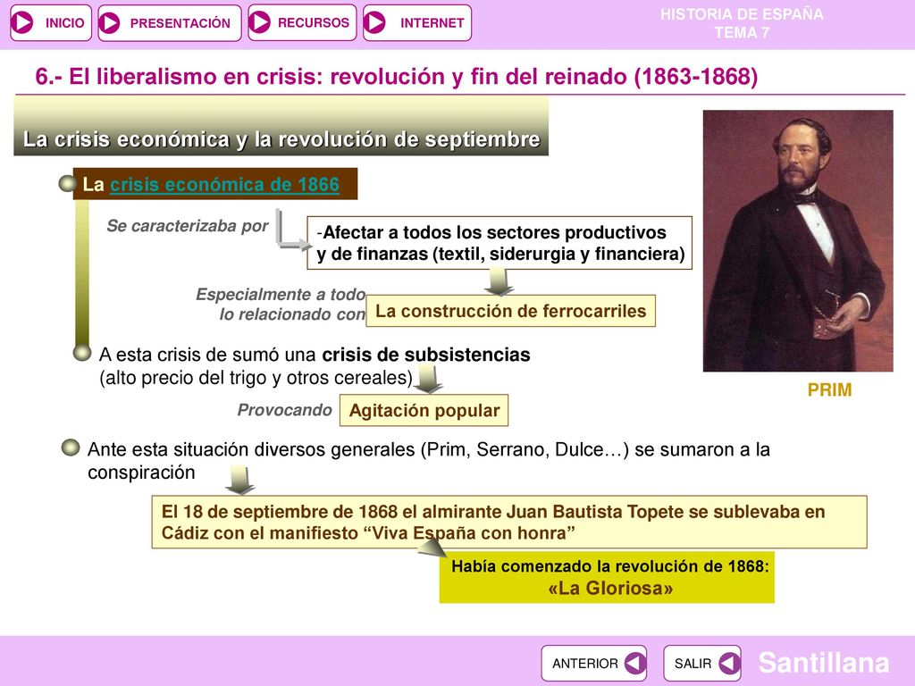Click the bent arrow after 'Se caracterizaba por'
The height and width of the screenshot is (686, 915).
[x=293, y=231]
